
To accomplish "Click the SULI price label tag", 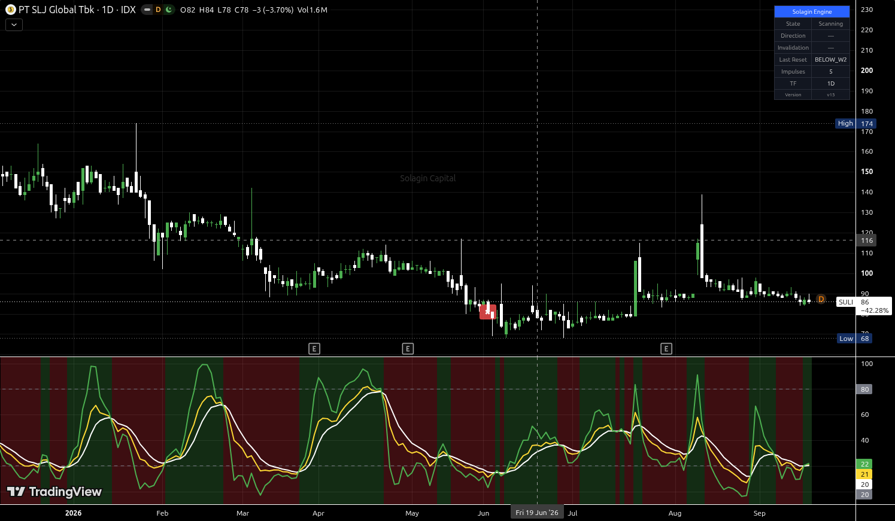I will pyautogui.click(x=846, y=302).
